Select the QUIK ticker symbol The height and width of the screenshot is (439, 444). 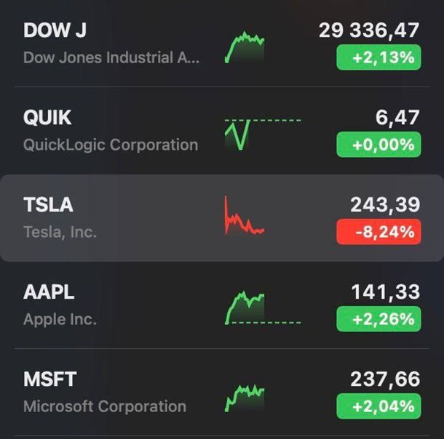click(x=47, y=118)
